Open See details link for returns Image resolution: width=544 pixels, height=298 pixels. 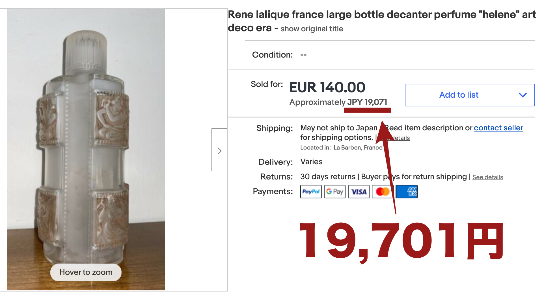click(487, 177)
